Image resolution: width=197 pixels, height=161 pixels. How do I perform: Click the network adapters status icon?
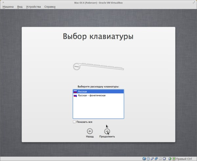pos(156,159)
